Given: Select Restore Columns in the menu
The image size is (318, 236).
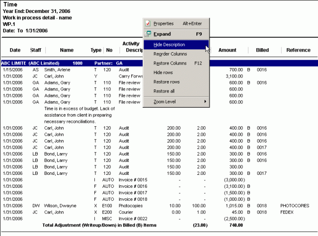Looking at the screenshot, I should (x=170, y=63).
